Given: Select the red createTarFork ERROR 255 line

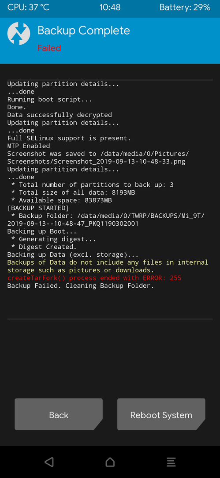Looking at the screenshot, I should coord(94,278).
